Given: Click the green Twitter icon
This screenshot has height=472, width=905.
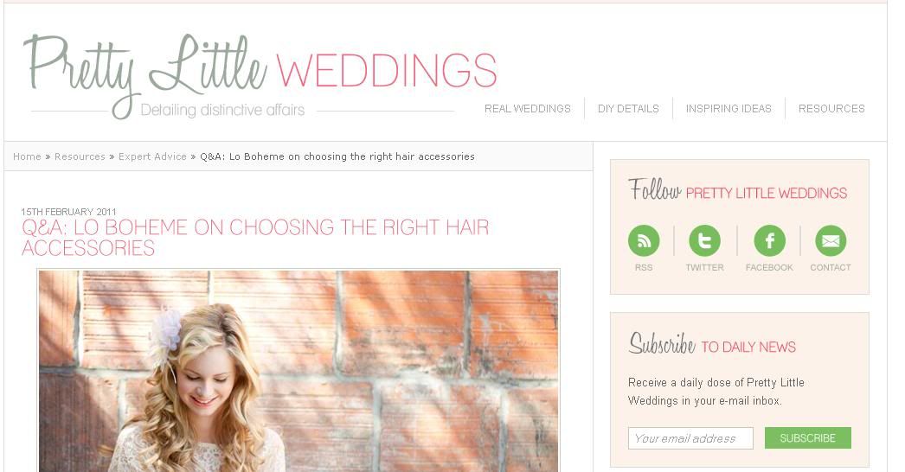Looking at the screenshot, I should tap(705, 240).
